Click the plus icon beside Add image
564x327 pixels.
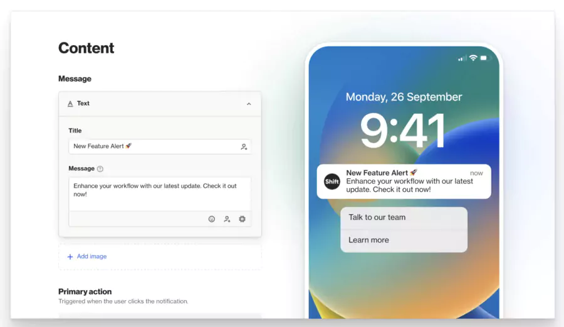coord(70,256)
